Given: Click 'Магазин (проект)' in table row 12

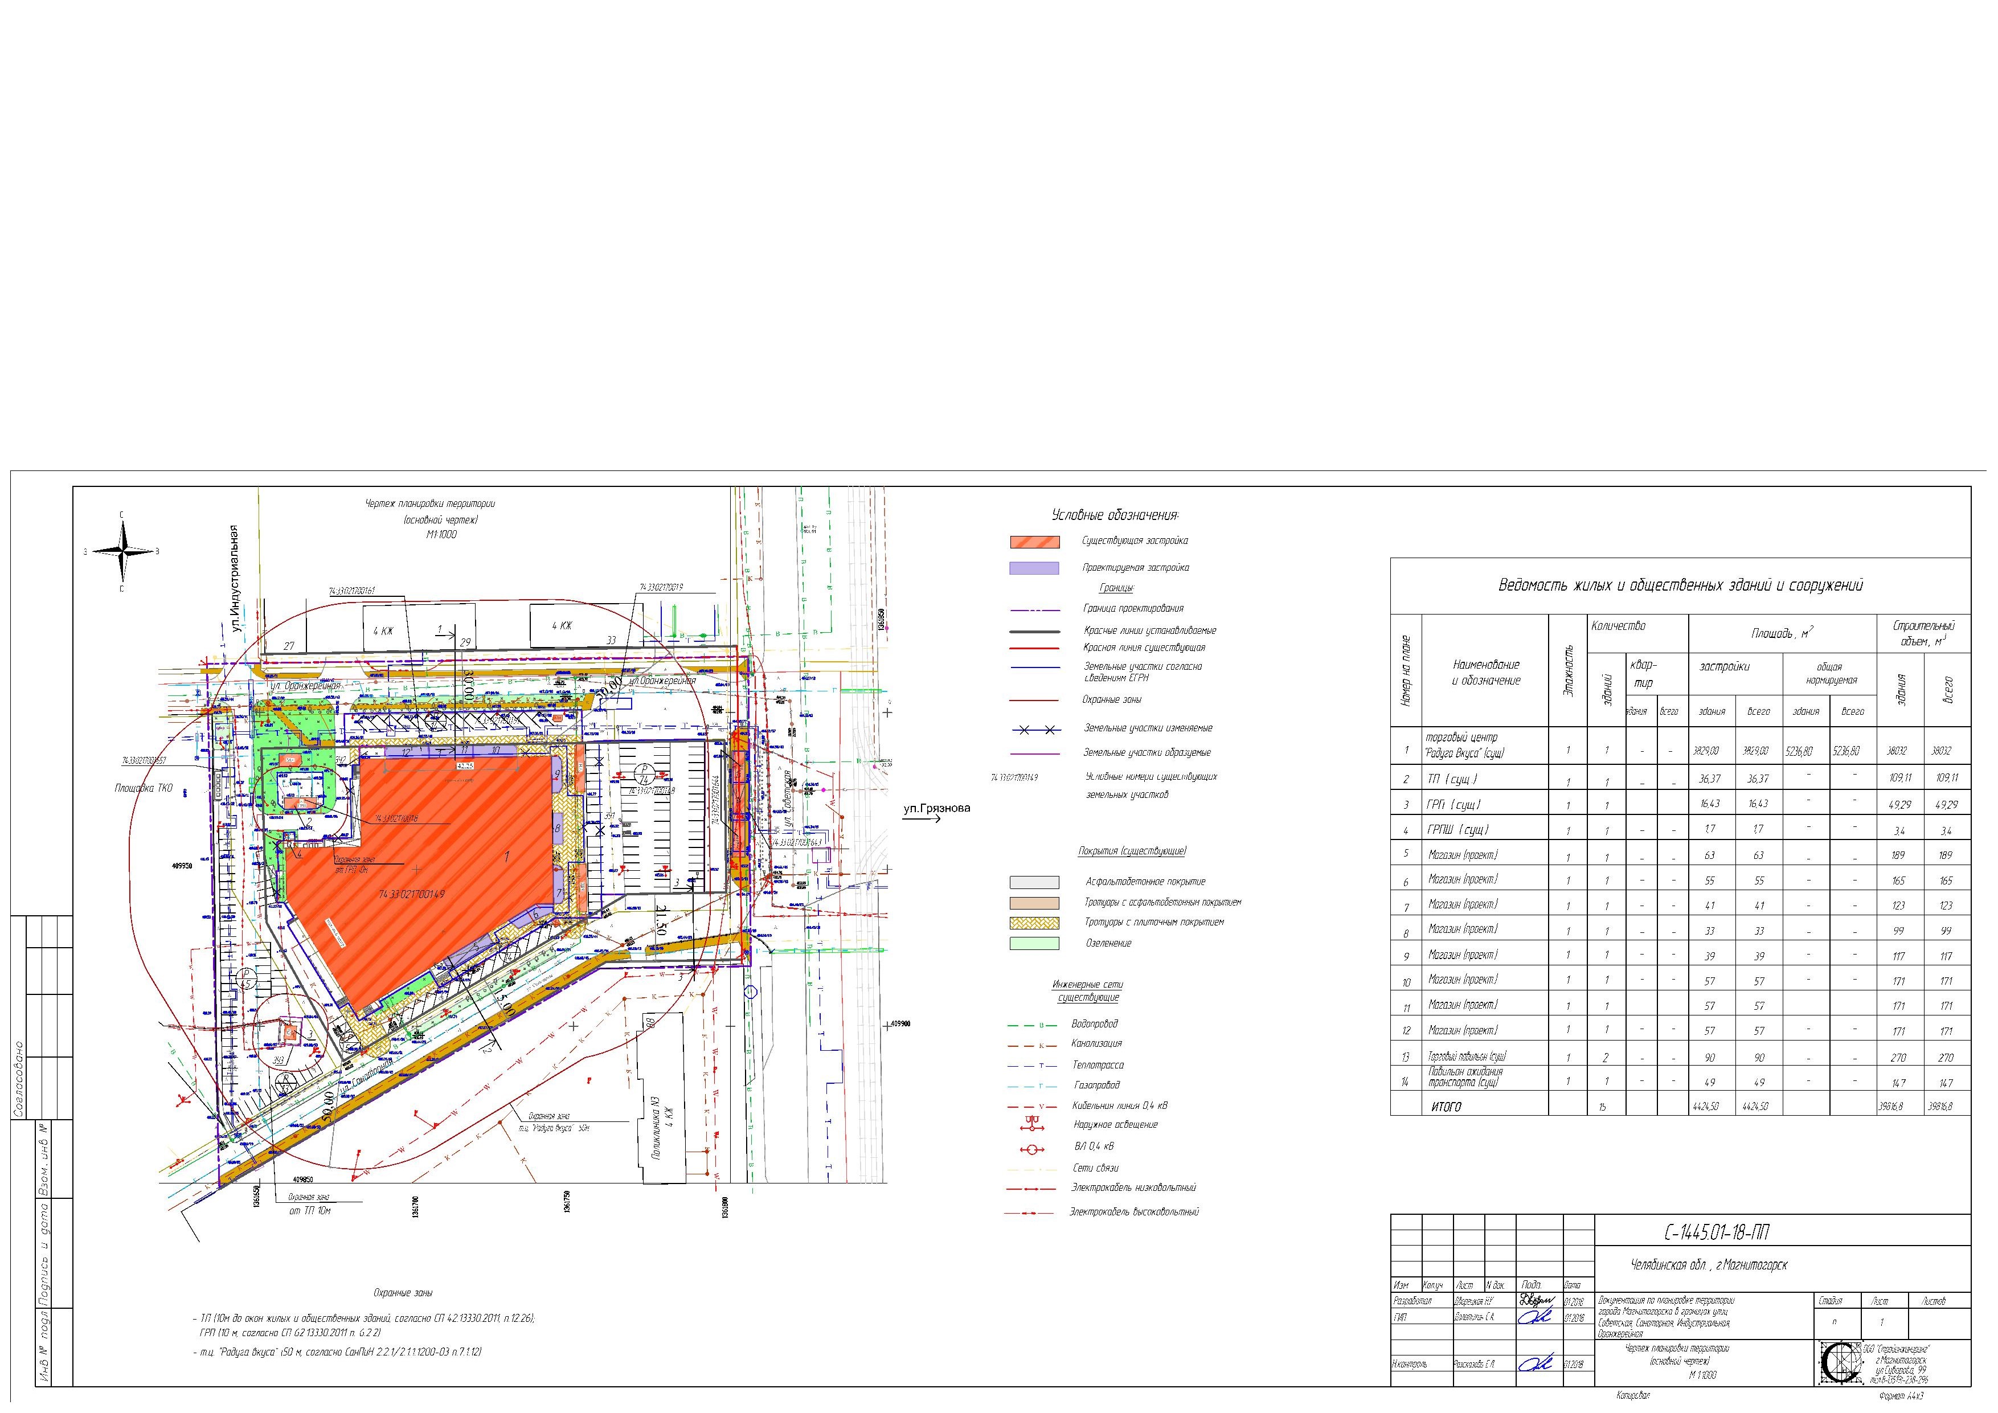Looking at the screenshot, I should click(1463, 1031).
